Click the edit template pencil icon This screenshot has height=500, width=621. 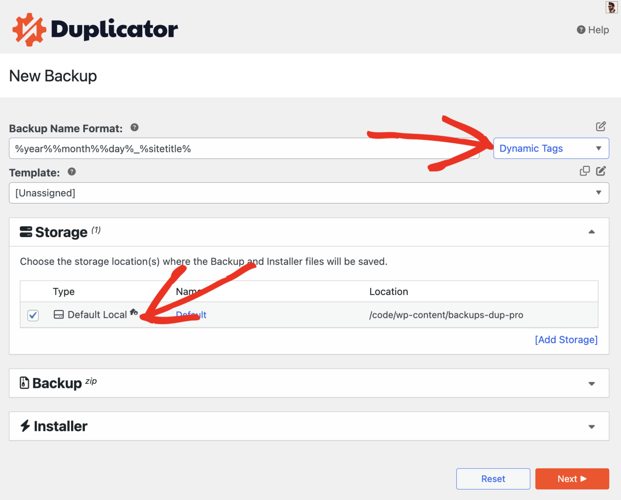click(x=601, y=171)
